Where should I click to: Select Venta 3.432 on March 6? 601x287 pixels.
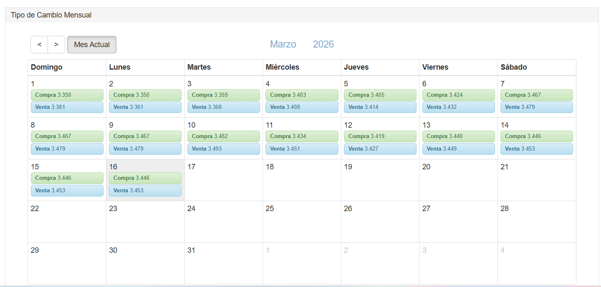point(458,107)
